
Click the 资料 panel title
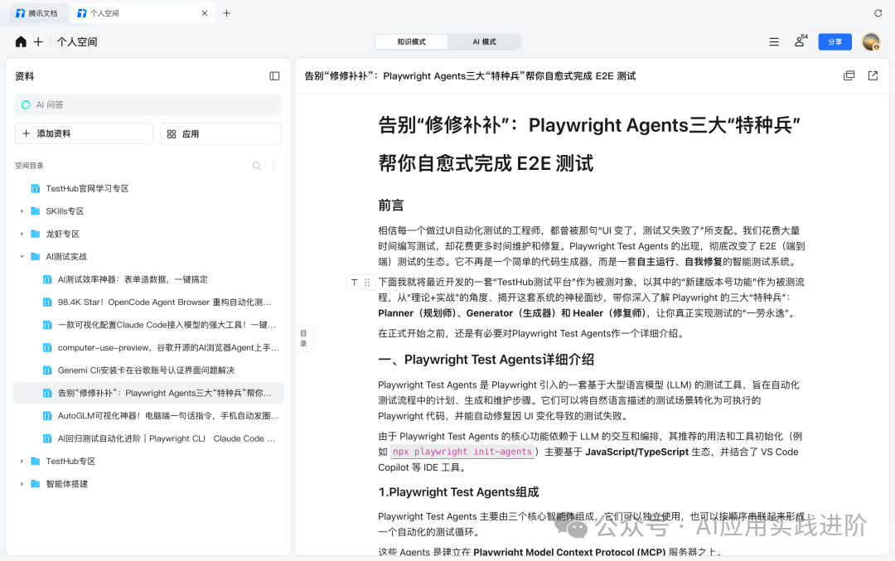[x=25, y=76]
